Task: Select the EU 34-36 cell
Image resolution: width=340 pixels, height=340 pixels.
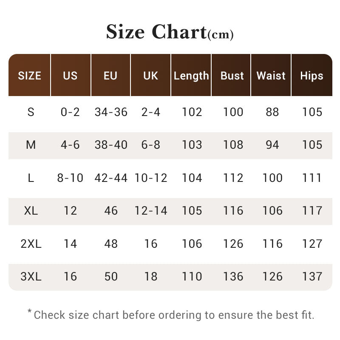Action: (111, 112)
